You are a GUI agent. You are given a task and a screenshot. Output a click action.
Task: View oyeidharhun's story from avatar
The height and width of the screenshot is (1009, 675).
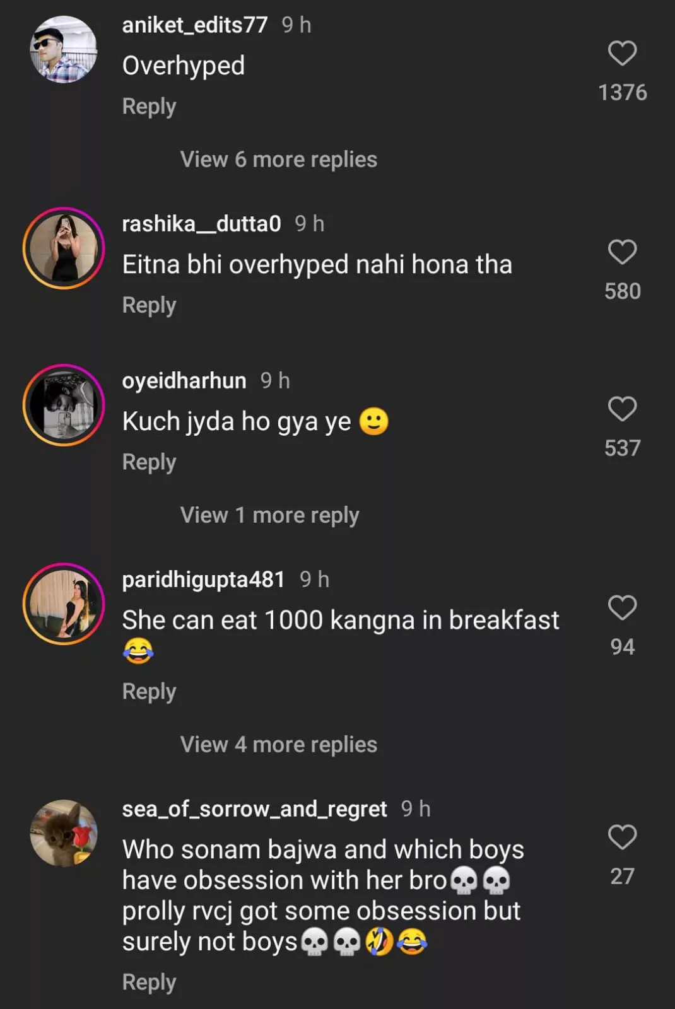pyautogui.click(x=64, y=405)
